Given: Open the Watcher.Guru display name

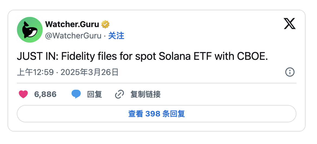Looking at the screenshot, I should (72, 24).
